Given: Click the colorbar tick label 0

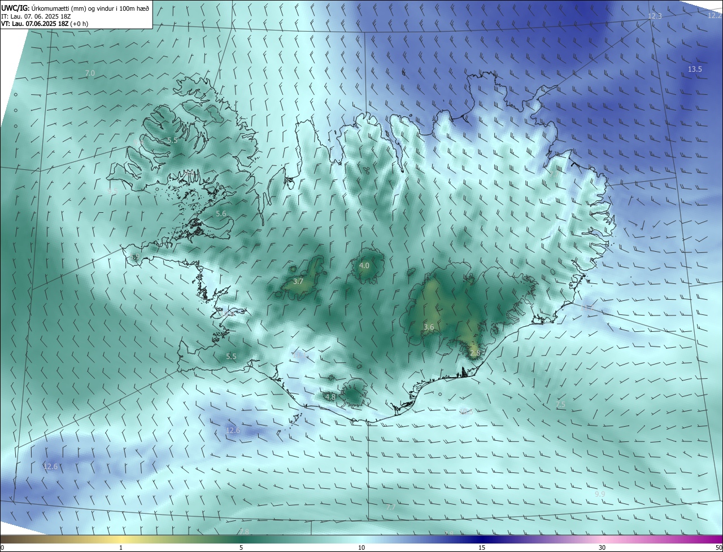Looking at the screenshot, I should point(2,547).
